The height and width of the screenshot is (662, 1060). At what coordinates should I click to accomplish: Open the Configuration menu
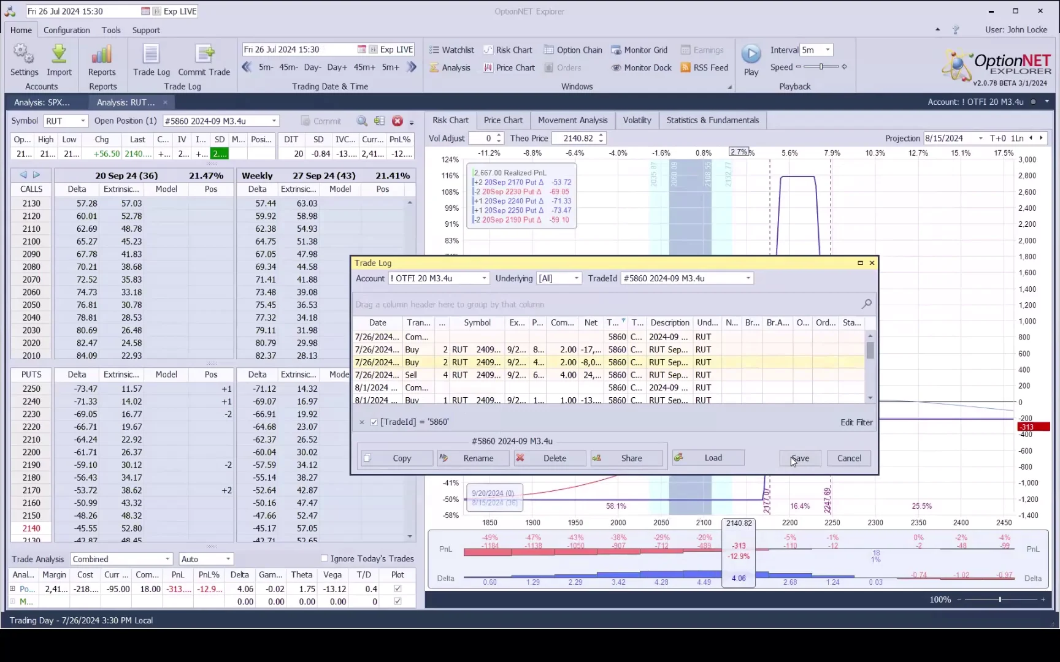[x=67, y=30]
